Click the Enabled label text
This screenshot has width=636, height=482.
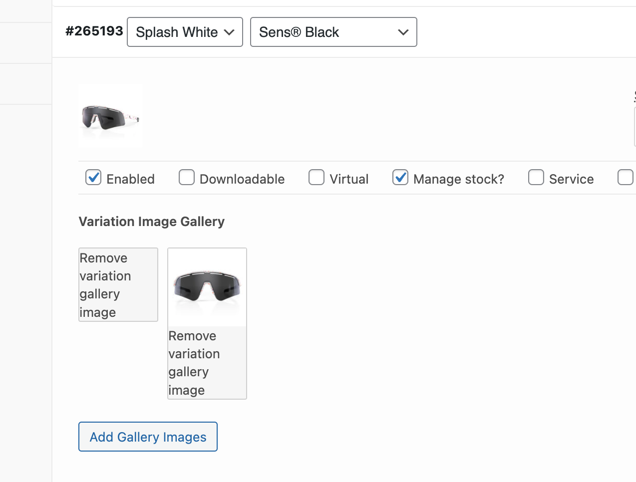coord(130,179)
